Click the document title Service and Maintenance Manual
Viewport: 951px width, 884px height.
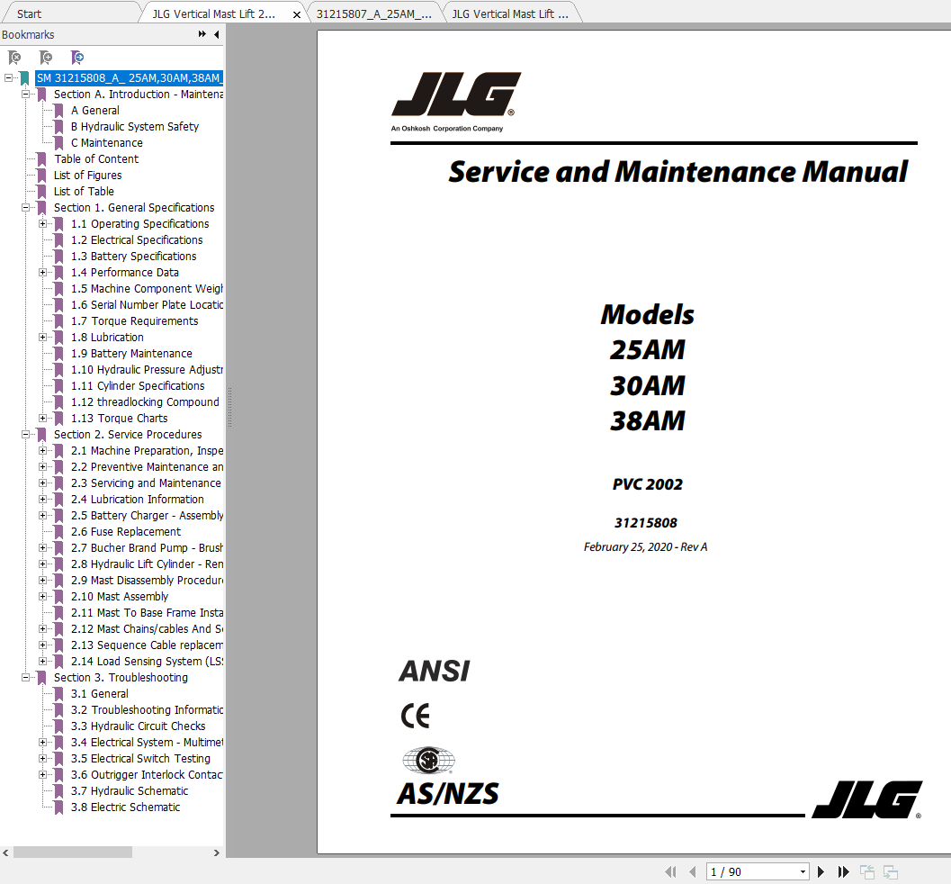click(678, 172)
